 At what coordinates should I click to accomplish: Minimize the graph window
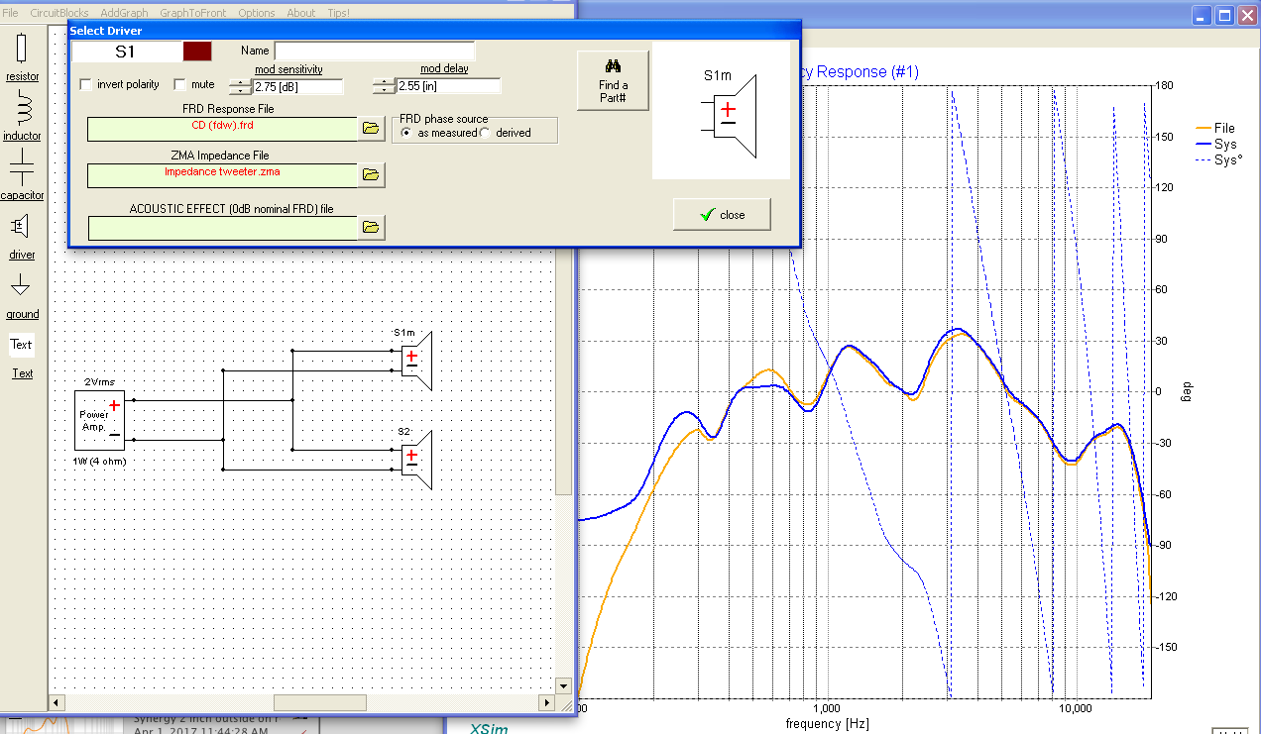[x=1202, y=16]
